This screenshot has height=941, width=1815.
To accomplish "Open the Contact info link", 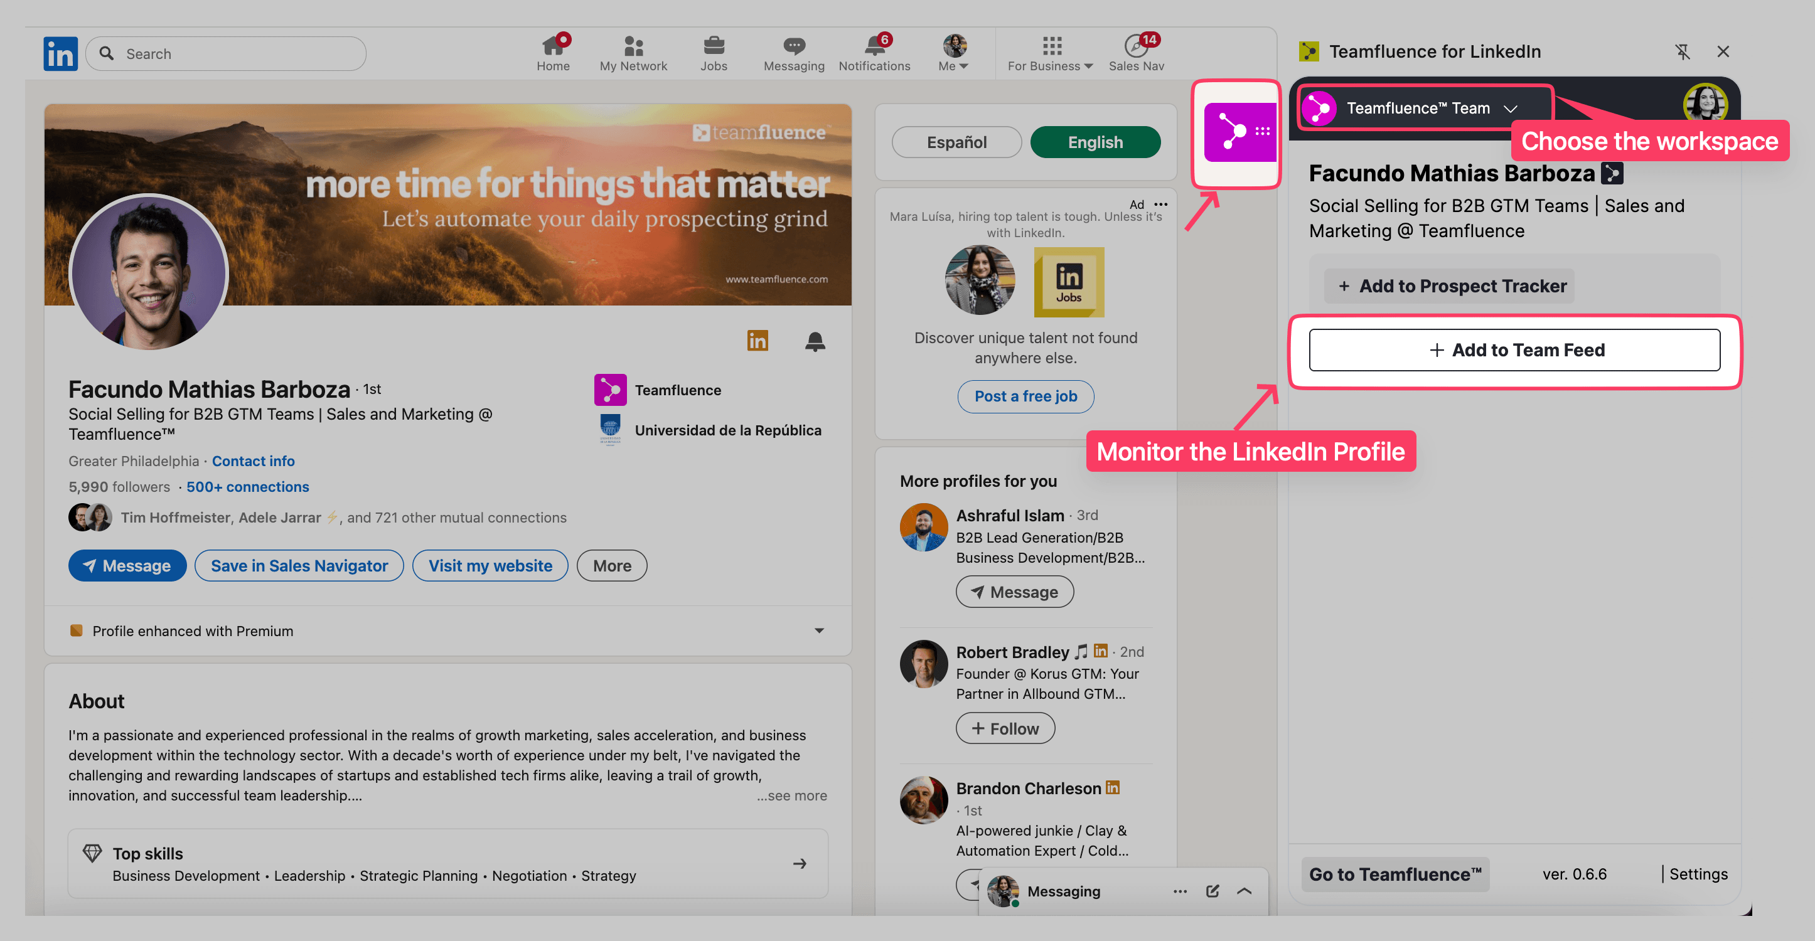I will click(x=253, y=460).
